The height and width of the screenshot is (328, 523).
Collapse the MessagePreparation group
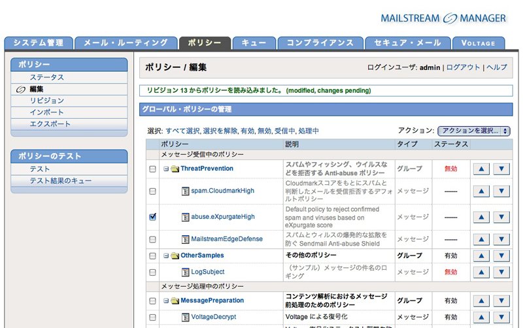(x=166, y=301)
